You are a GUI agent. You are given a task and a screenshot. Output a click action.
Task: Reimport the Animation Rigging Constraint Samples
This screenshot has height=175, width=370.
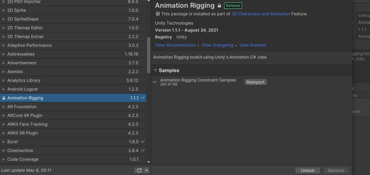256,82
